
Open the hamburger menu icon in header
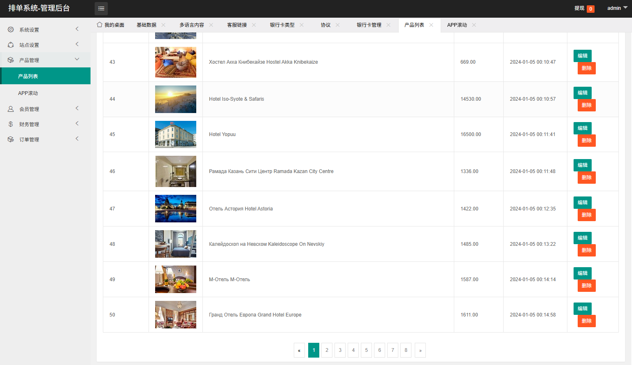click(x=101, y=8)
